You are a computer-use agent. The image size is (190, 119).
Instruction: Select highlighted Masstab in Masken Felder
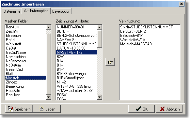(26, 78)
